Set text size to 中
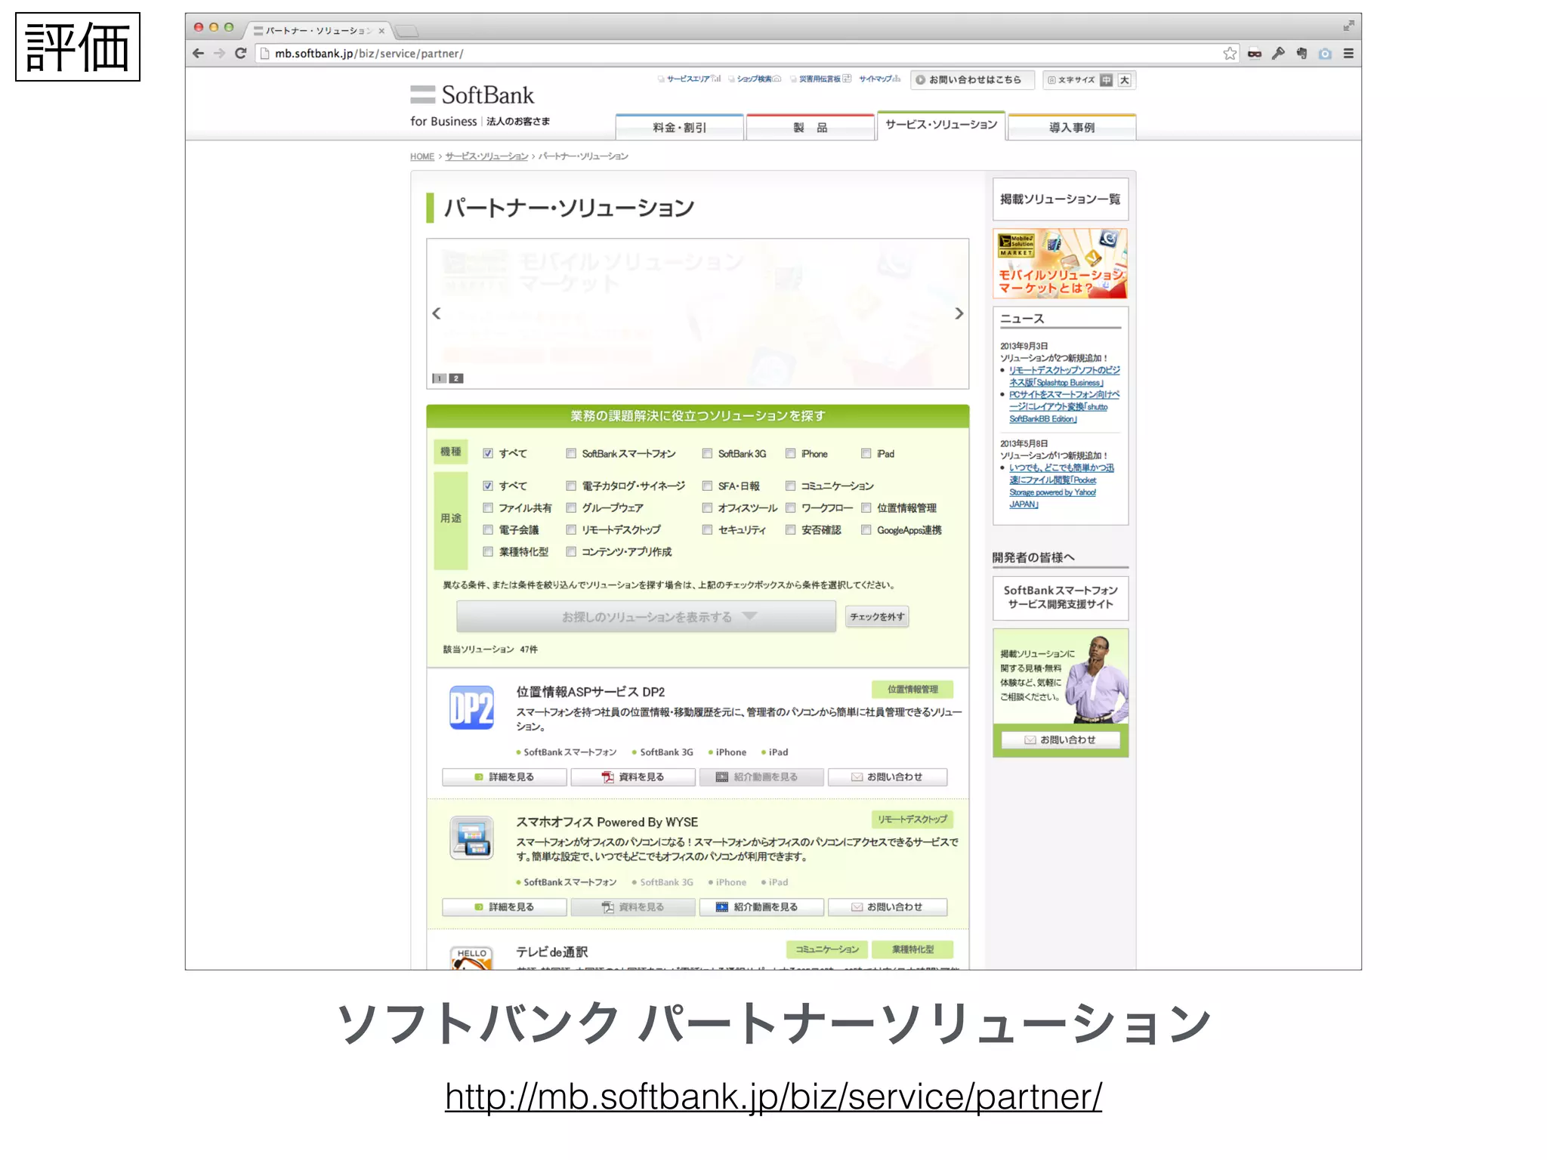Screen dimensions: 1547x1160 pyautogui.click(x=1107, y=80)
